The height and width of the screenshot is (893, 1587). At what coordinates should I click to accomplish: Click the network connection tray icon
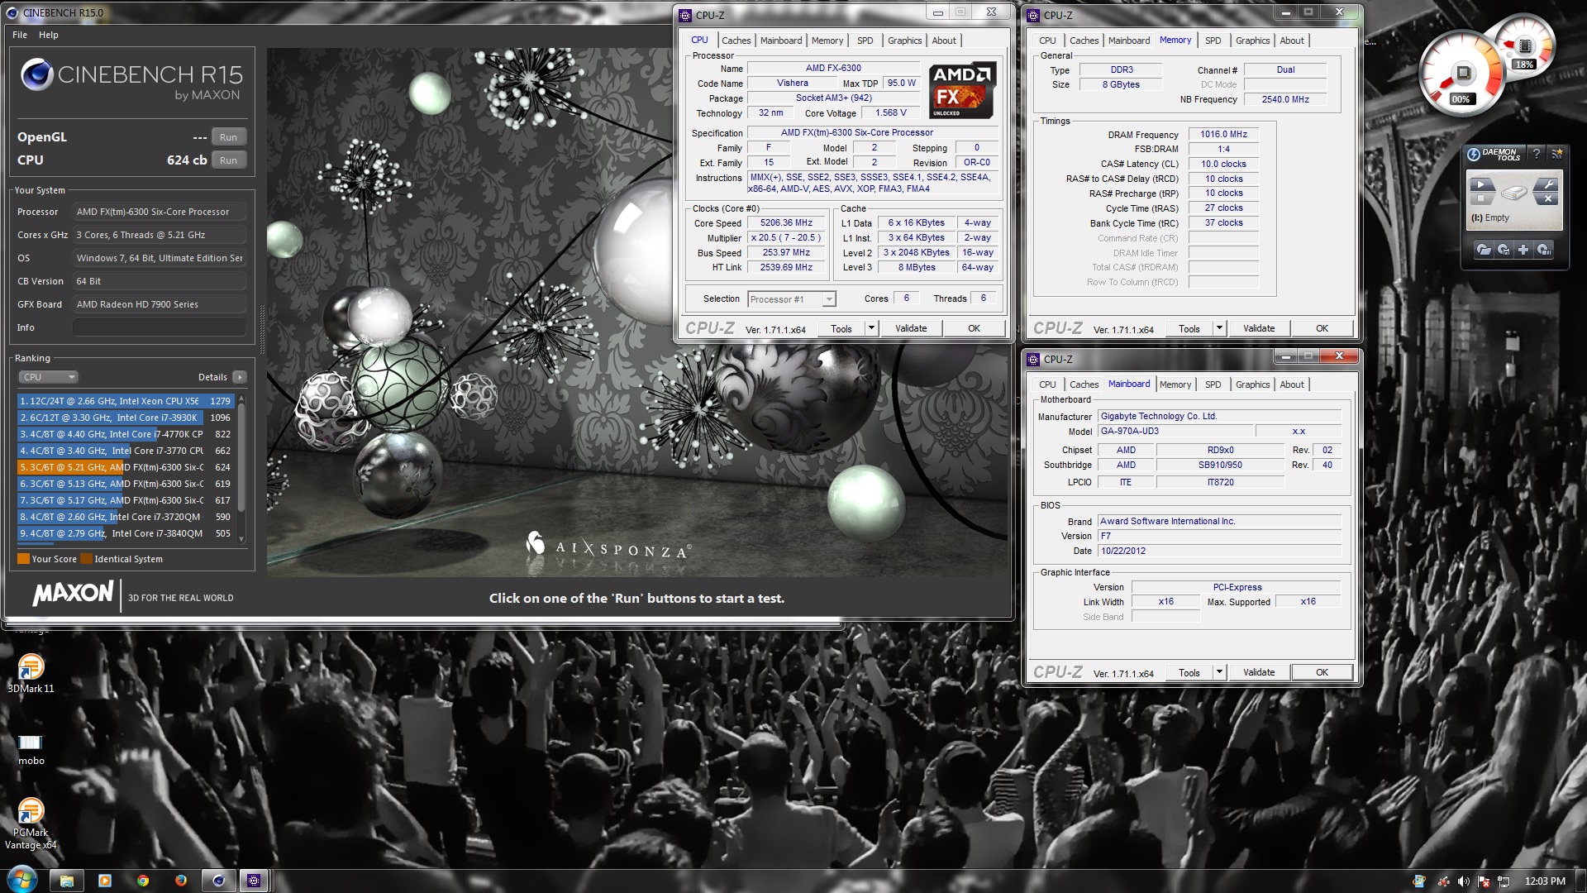[1504, 881]
